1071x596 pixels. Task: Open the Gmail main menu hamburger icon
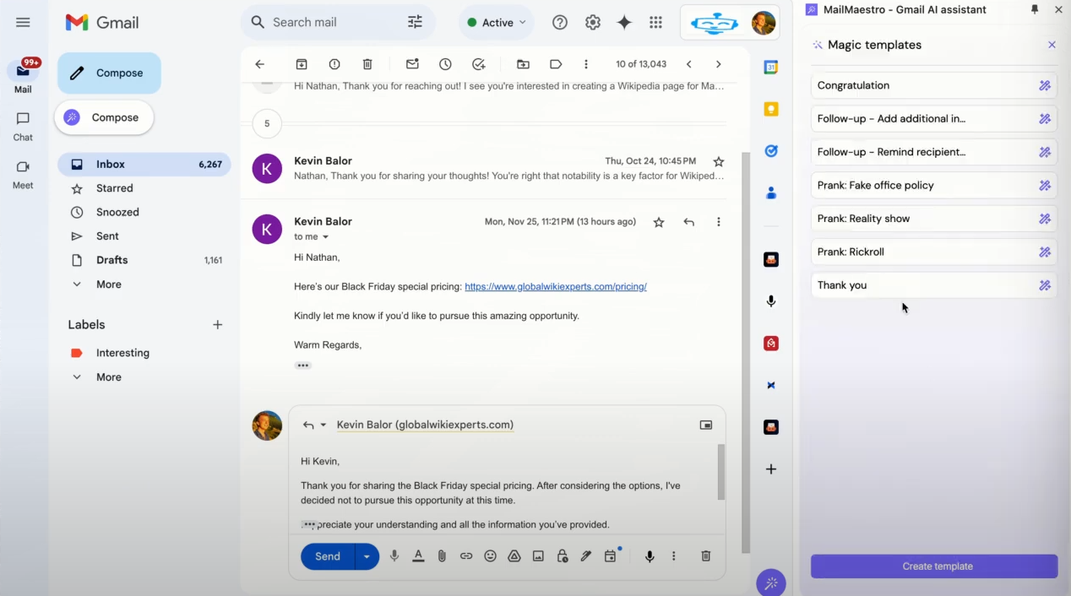point(23,23)
